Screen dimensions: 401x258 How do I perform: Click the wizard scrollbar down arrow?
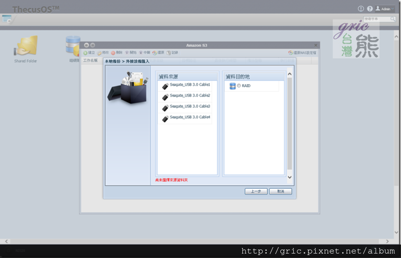(289, 177)
